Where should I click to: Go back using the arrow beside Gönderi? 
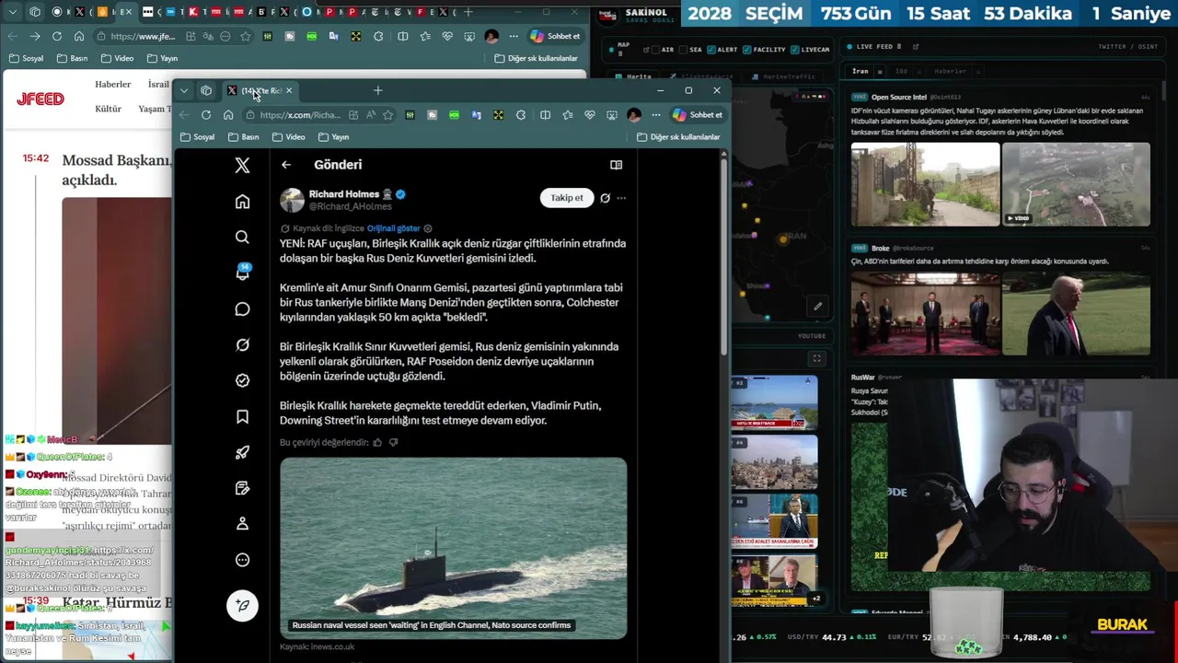click(286, 165)
